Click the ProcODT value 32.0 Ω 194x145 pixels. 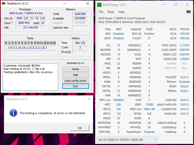click(184, 77)
